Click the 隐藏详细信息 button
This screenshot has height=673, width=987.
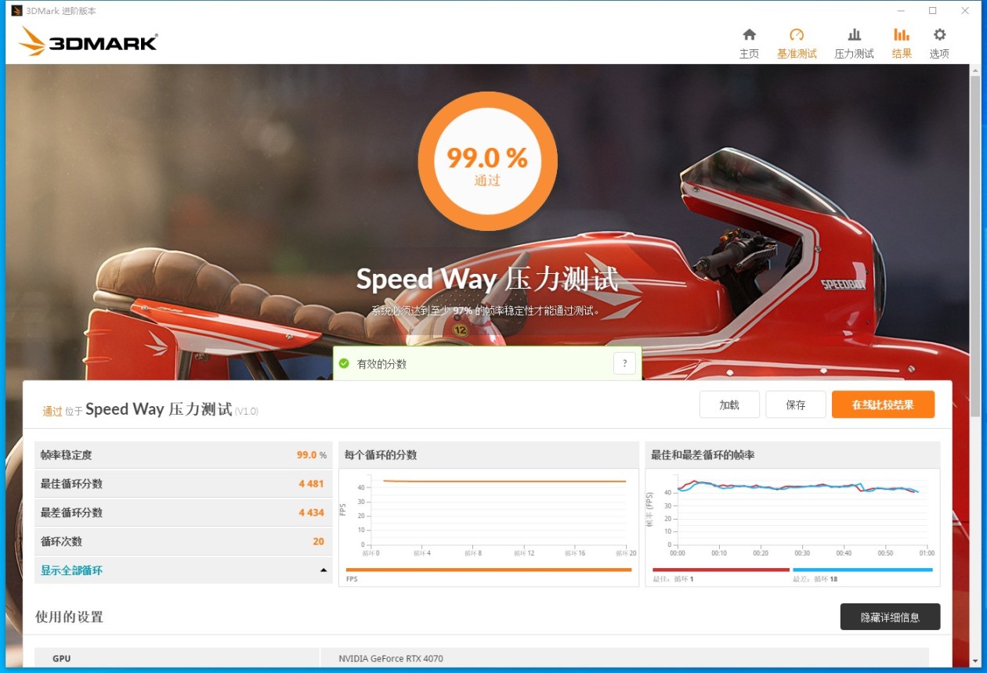[x=890, y=617]
